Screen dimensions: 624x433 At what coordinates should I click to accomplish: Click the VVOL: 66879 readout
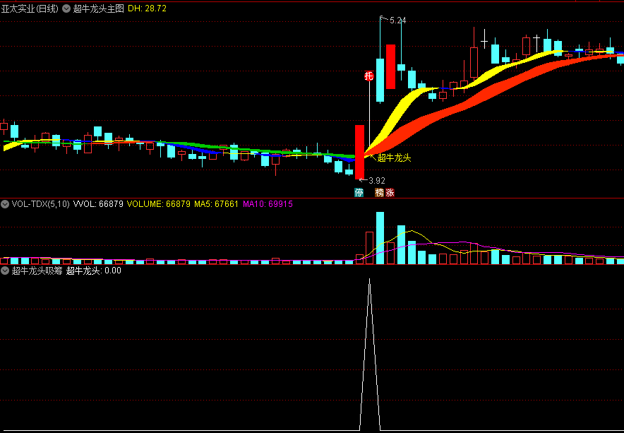click(98, 204)
